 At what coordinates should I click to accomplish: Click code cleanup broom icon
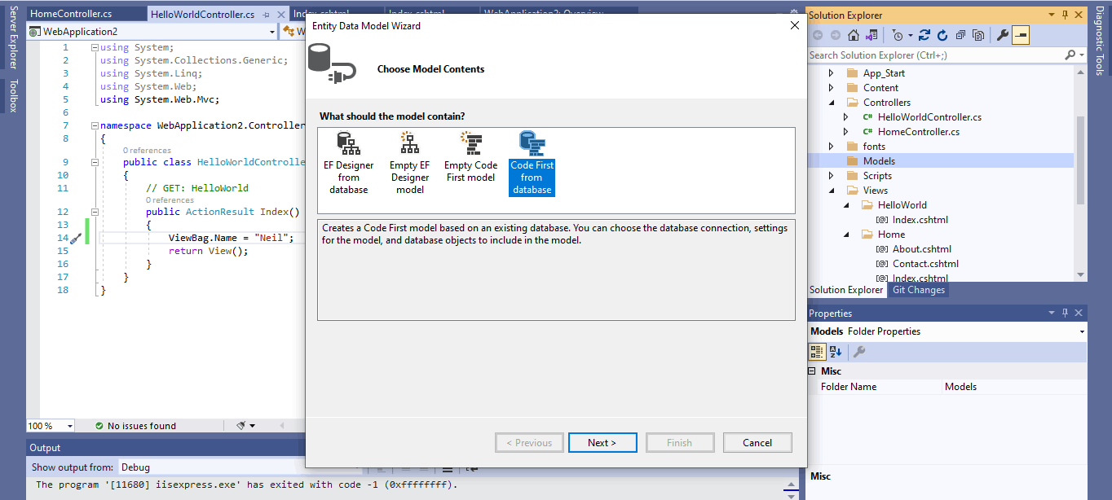coord(241,425)
